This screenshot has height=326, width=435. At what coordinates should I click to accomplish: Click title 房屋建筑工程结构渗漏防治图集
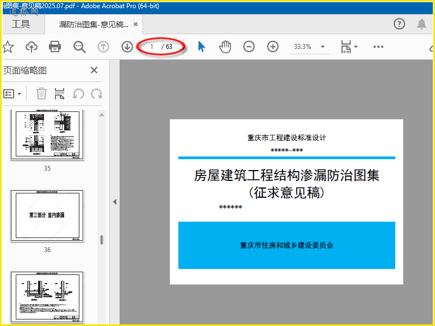(x=287, y=175)
